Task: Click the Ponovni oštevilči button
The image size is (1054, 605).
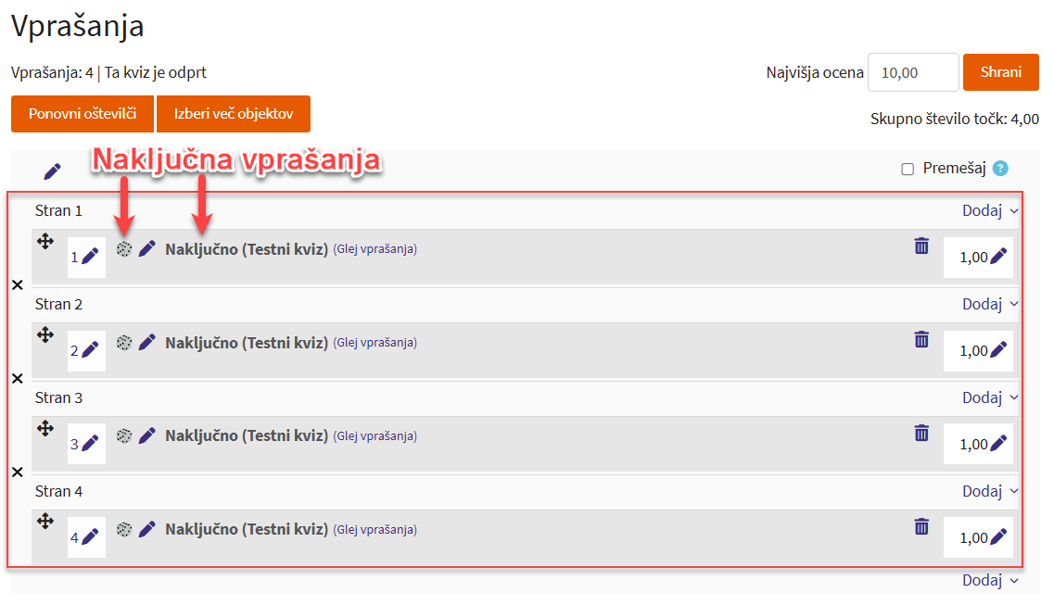Action: [83, 114]
